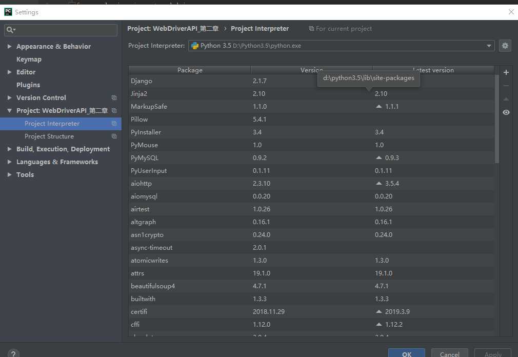The image size is (518, 357).
Task: Click the Version column header
Action: 311,70
